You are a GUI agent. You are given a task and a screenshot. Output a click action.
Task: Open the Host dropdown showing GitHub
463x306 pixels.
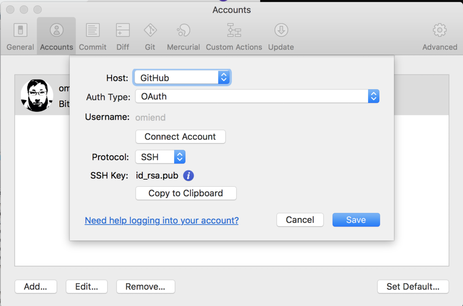click(182, 78)
